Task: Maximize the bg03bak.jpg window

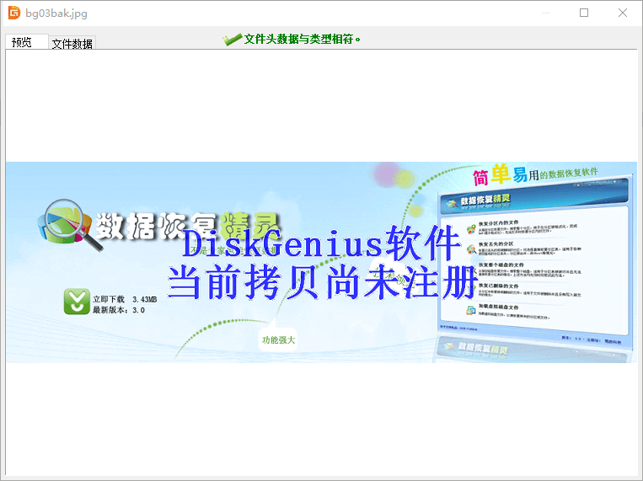Action: coord(584,13)
